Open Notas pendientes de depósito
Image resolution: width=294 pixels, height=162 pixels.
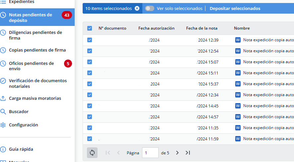[31, 18]
